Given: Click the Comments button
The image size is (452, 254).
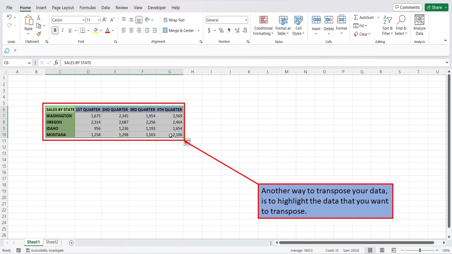Looking at the screenshot, I should (x=408, y=7).
